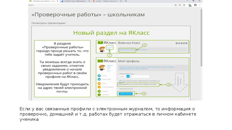Click the Редактировать профиль link
This screenshot has width=232, height=130.
tap(127, 50)
